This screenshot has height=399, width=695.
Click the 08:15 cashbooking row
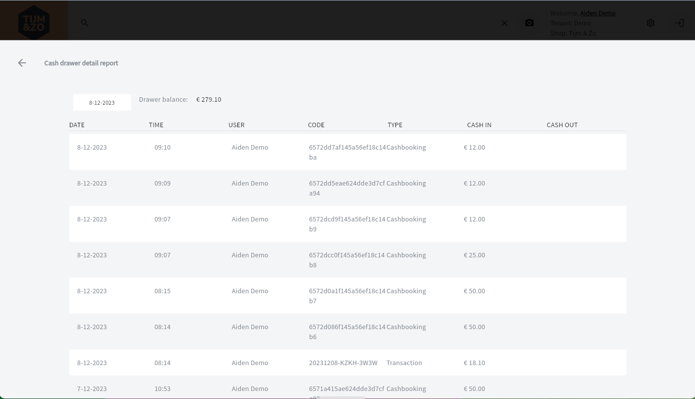[x=347, y=296]
